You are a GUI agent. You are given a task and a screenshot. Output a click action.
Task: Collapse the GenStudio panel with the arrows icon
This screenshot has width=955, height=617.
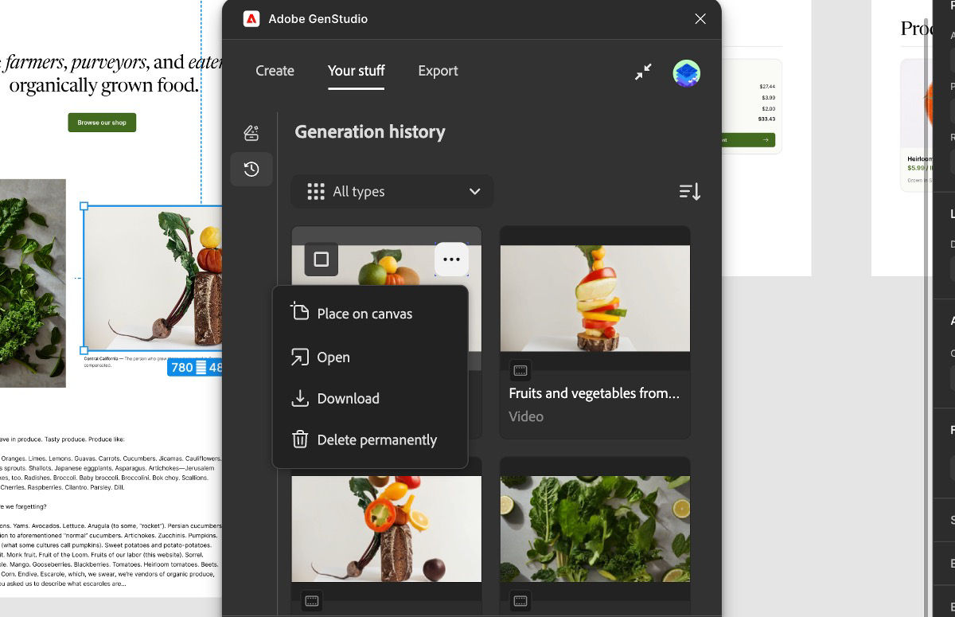tap(643, 72)
